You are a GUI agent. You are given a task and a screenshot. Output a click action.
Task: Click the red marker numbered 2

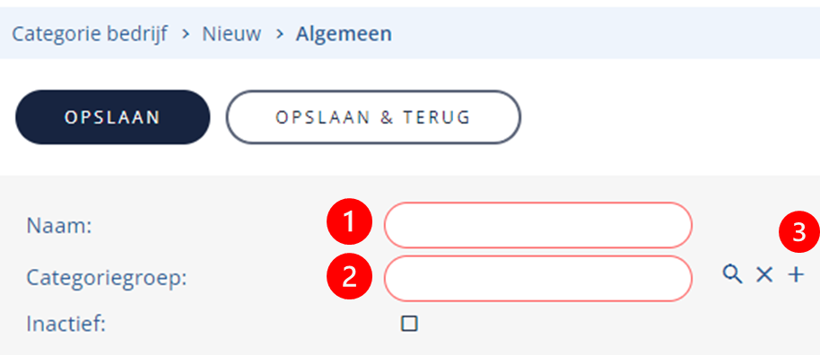pyautogui.click(x=349, y=277)
